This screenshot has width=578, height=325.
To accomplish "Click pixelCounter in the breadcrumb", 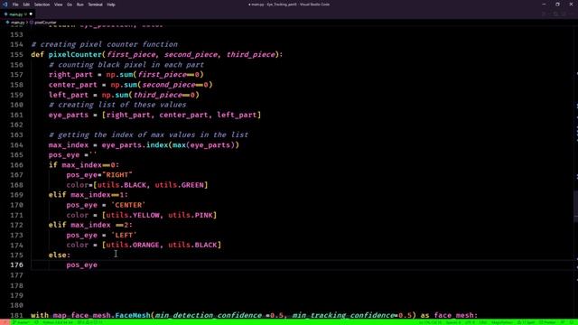I will [45, 23].
